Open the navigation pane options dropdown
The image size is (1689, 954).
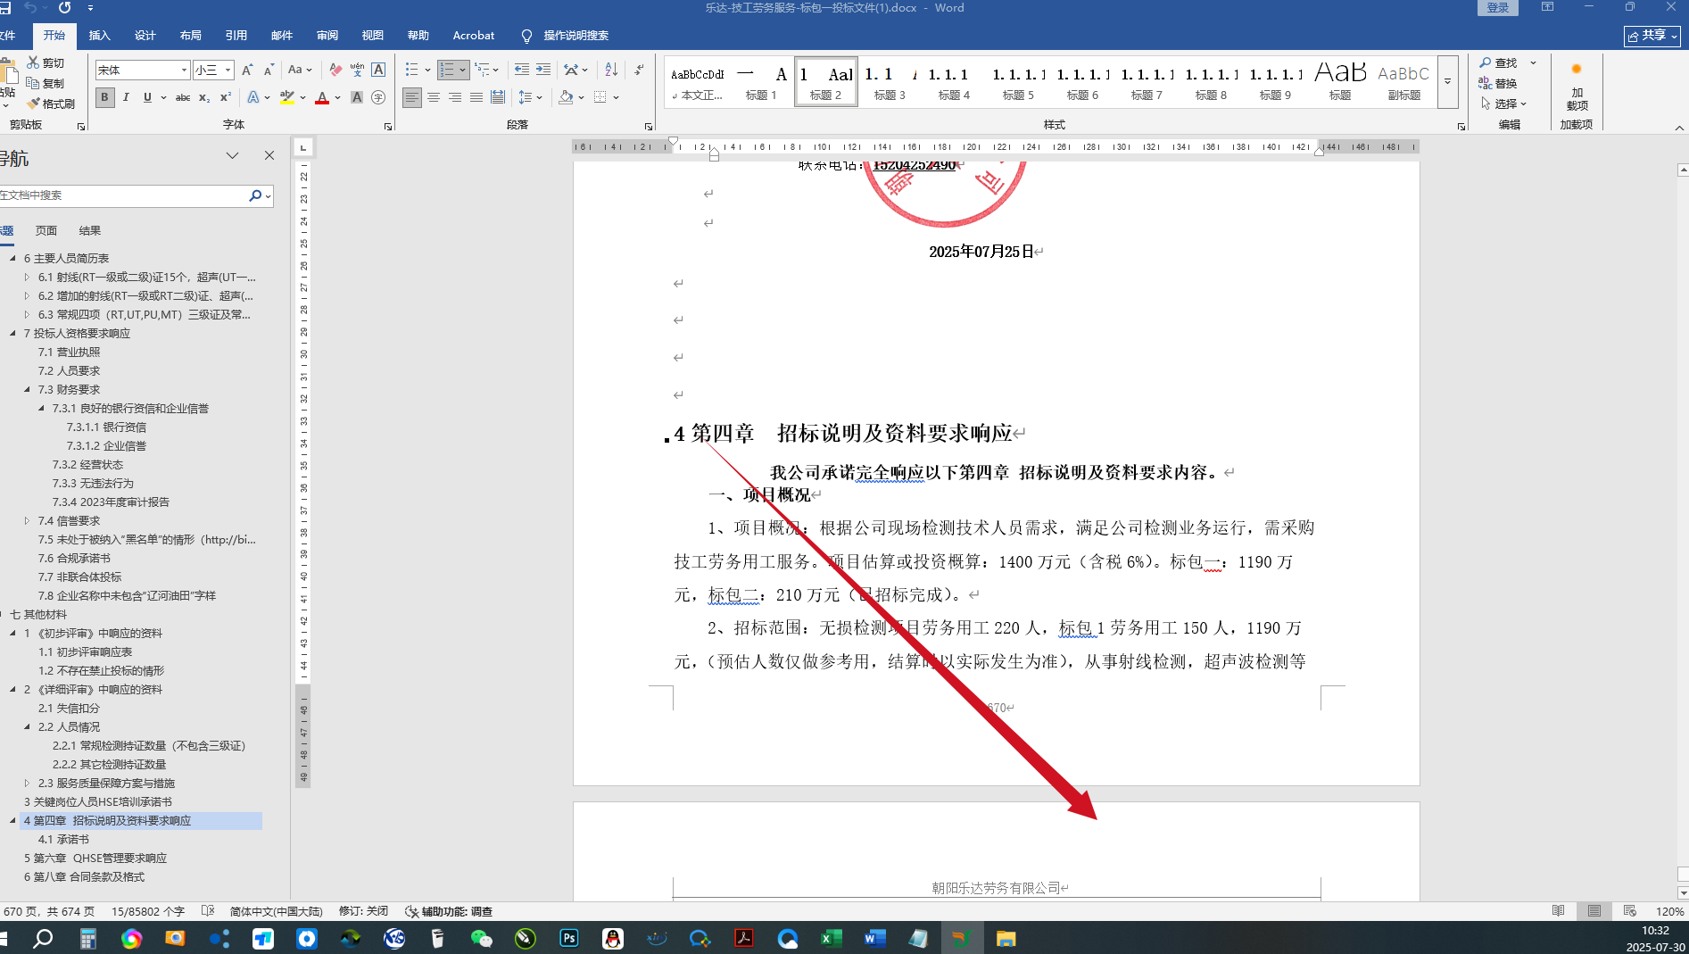[232, 155]
